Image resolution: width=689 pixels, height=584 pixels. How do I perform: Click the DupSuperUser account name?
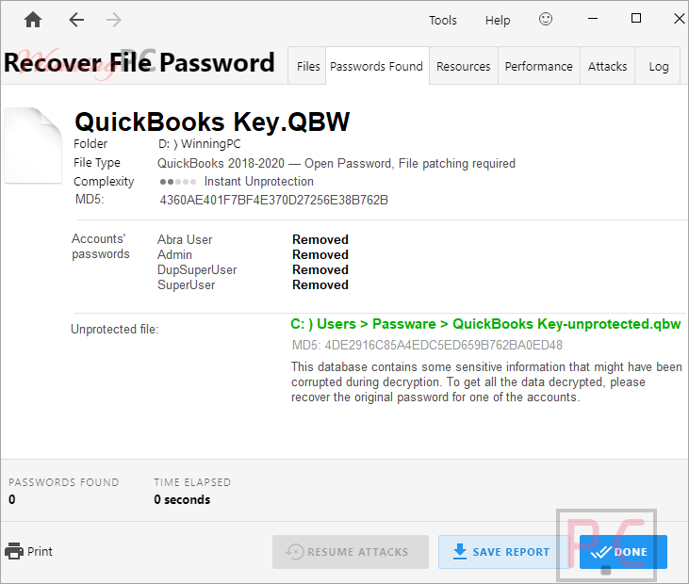click(x=197, y=270)
